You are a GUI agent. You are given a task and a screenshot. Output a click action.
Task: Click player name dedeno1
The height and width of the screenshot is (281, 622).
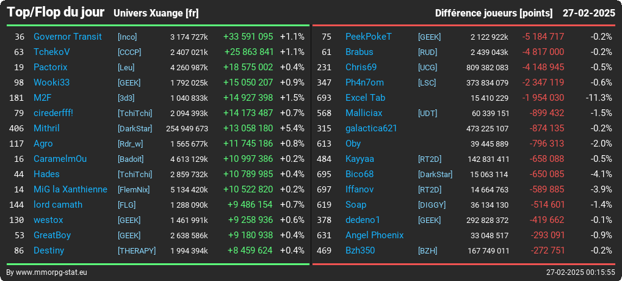click(x=363, y=220)
